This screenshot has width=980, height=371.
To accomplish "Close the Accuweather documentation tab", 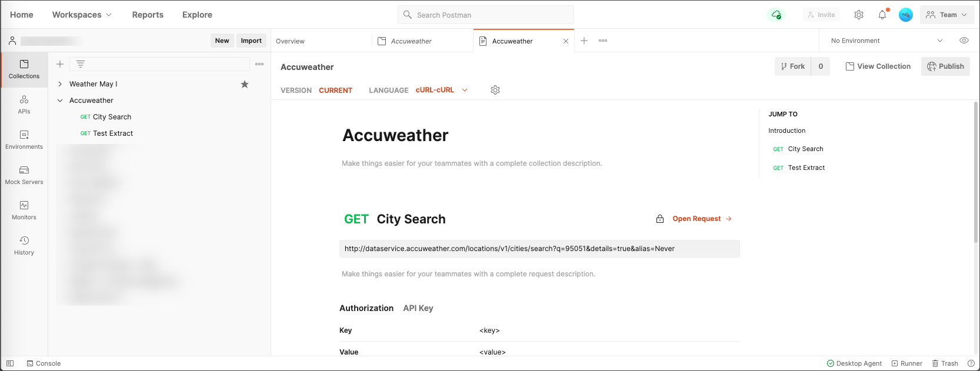I will [x=566, y=41].
